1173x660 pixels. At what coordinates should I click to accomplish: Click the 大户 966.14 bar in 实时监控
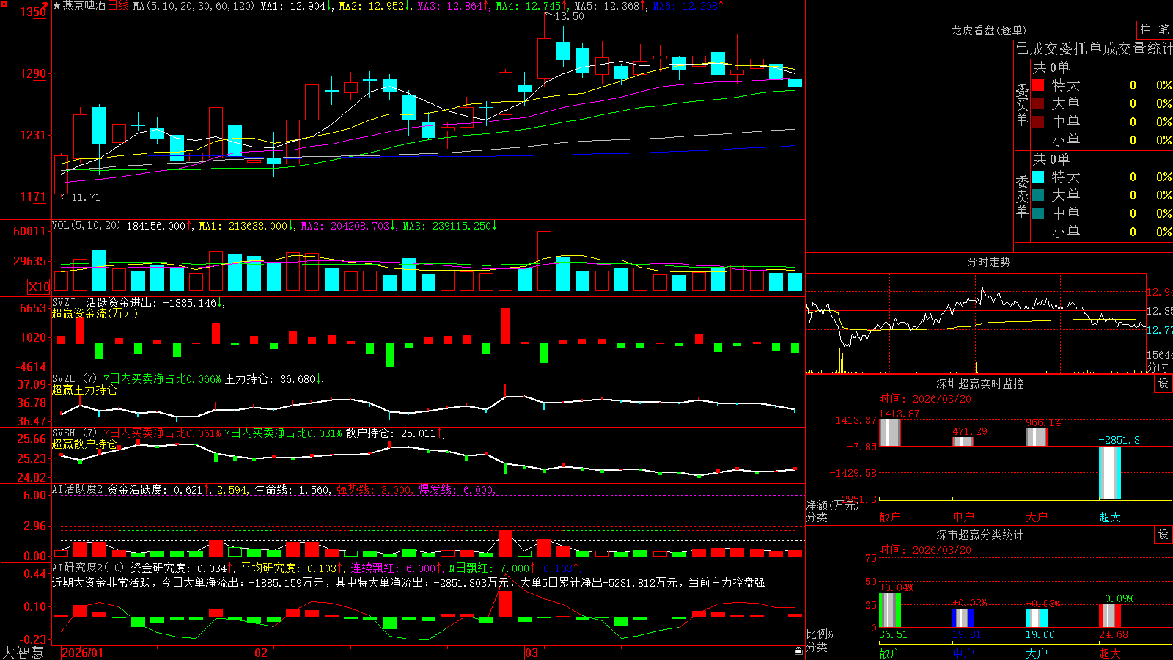tap(1036, 437)
